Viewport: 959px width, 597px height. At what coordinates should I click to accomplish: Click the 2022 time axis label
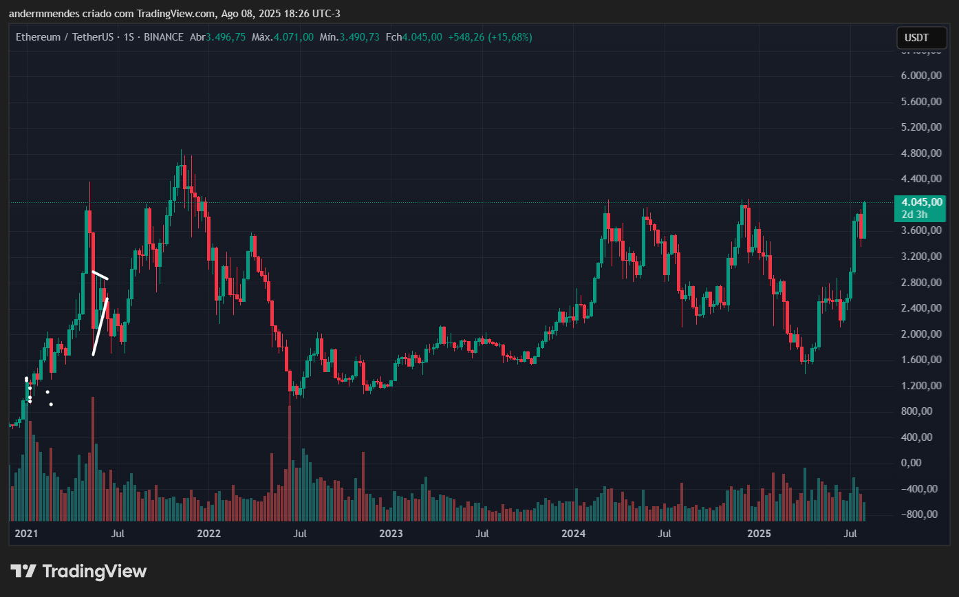coord(208,533)
